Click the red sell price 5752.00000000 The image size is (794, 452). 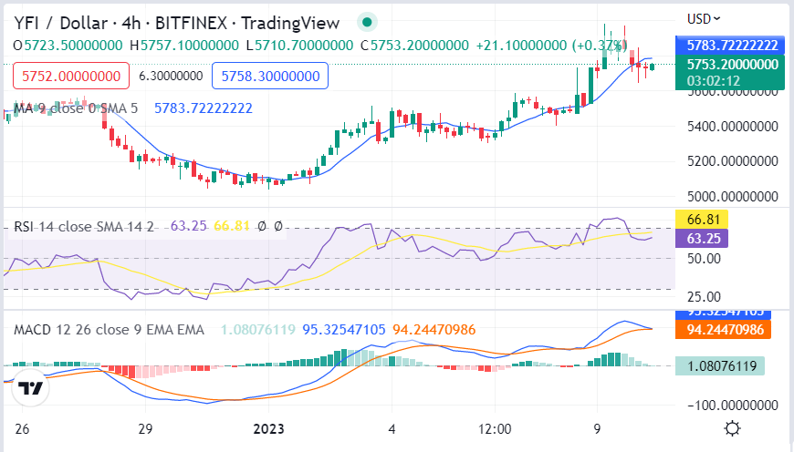[x=71, y=76]
